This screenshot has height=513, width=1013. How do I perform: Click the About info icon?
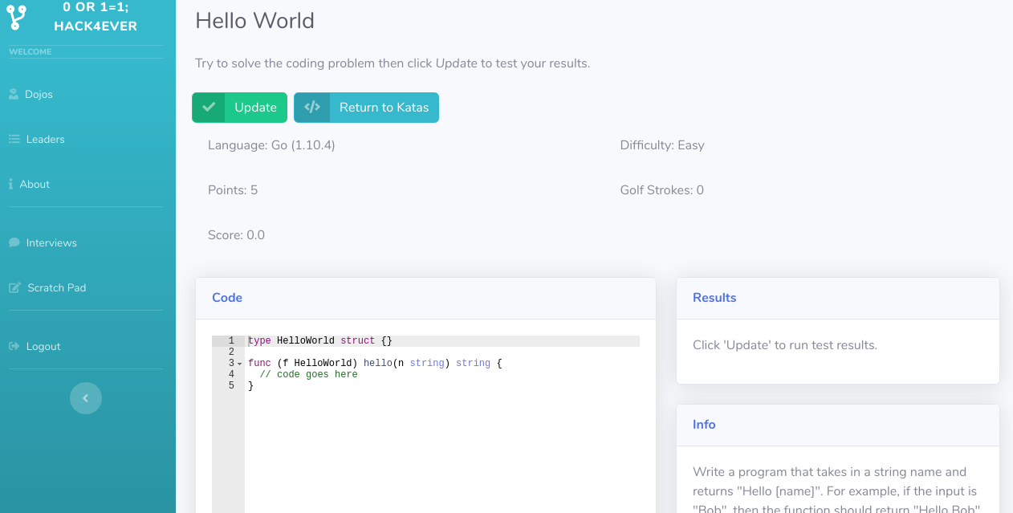pyautogui.click(x=11, y=185)
